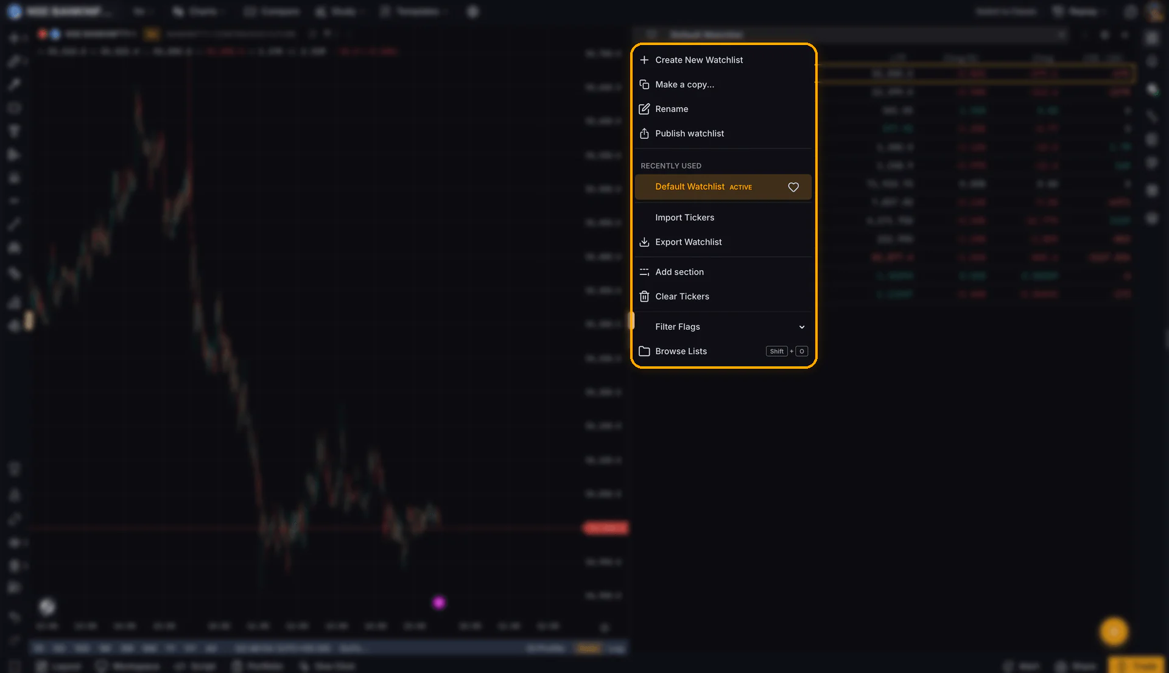This screenshot has width=1169, height=673.
Task: Open Import Tickers option
Action: 723,217
